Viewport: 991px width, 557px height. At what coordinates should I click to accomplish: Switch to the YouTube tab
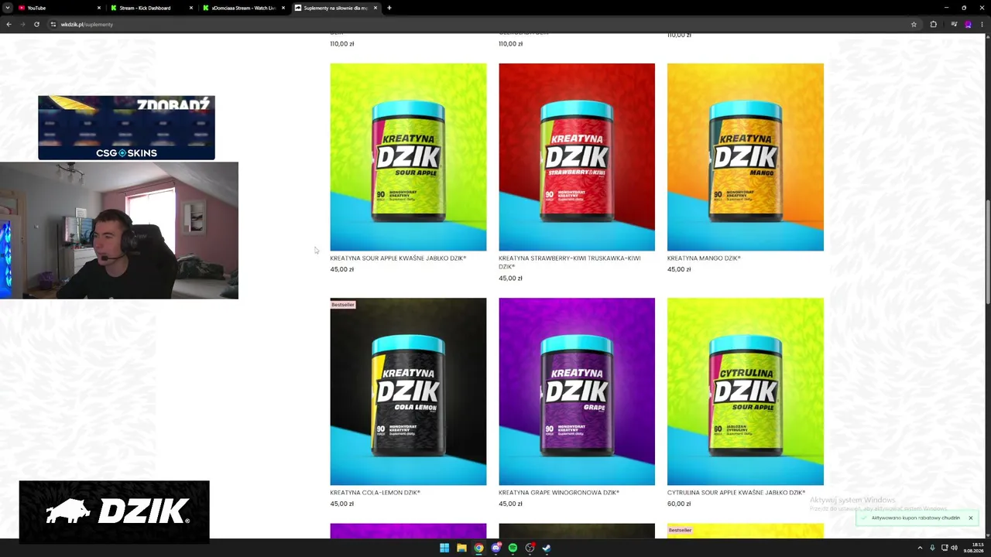(x=58, y=8)
